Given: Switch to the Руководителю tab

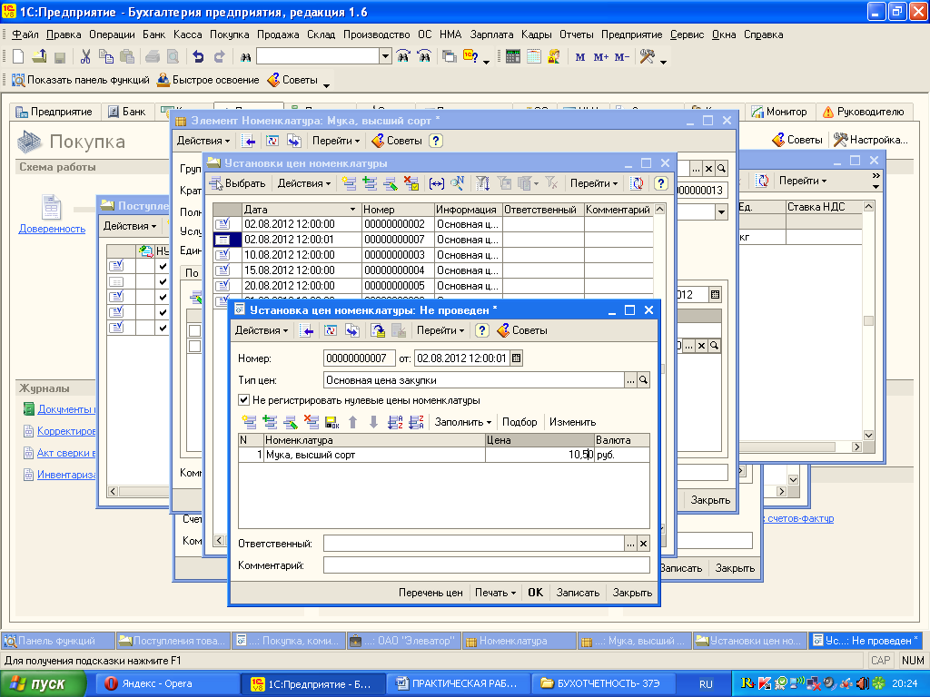Looking at the screenshot, I should [865, 112].
